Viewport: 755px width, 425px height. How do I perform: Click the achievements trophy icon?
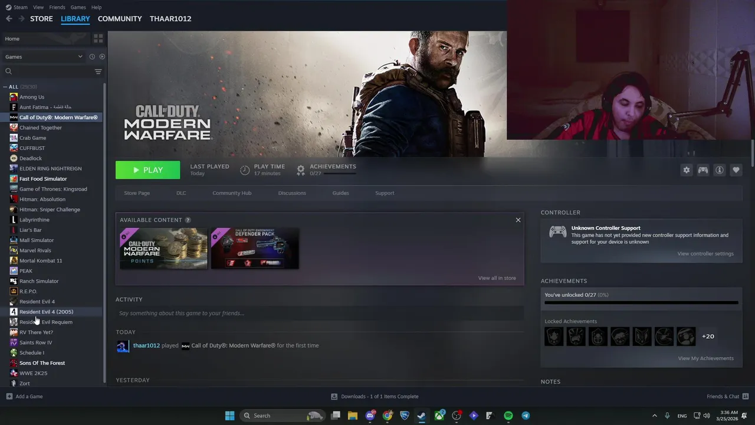click(x=301, y=170)
